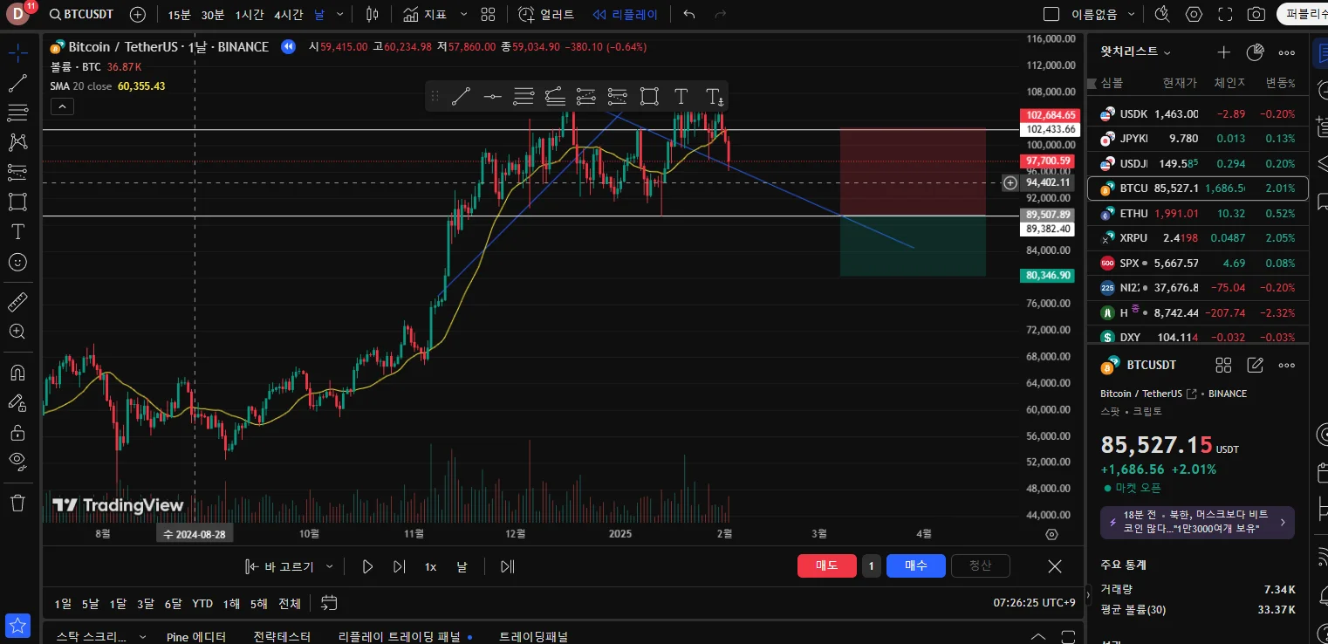Open the 북한 news headline banner
This screenshot has height=644, width=1328.
pos(1197,522)
